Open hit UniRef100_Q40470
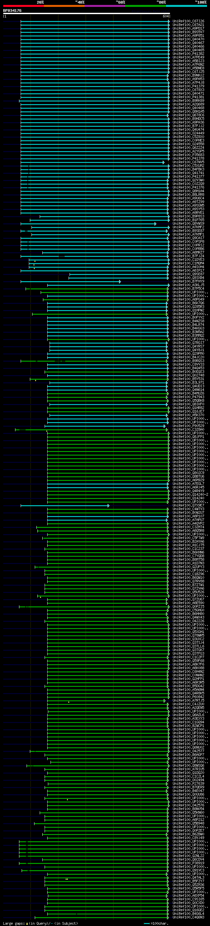The image size is (210, 926). 188,39
